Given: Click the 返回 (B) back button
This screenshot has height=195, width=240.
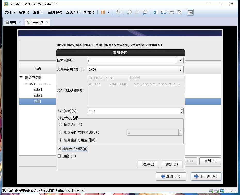Looking at the screenshot, I should [x=171, y=176].
